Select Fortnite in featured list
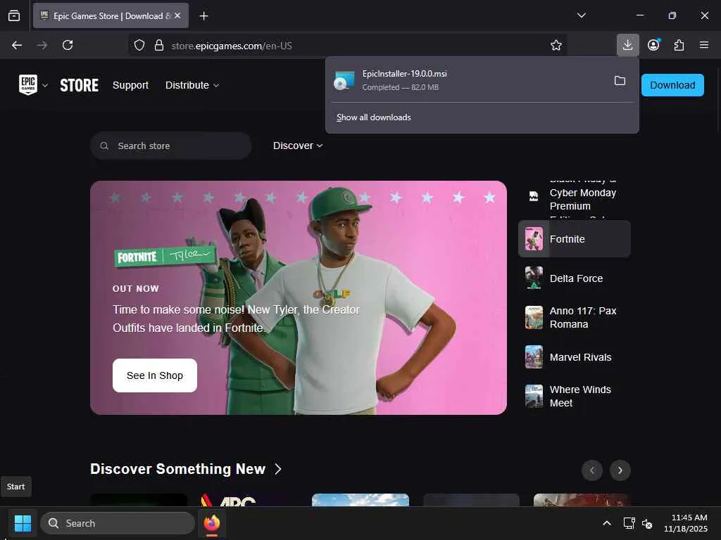This screenshot has height=540, width=721. 575,239
